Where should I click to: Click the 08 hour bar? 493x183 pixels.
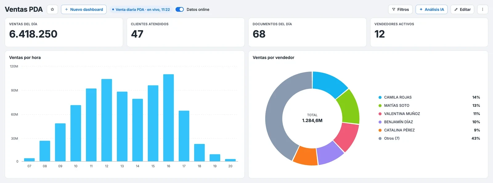coord(45,151)
